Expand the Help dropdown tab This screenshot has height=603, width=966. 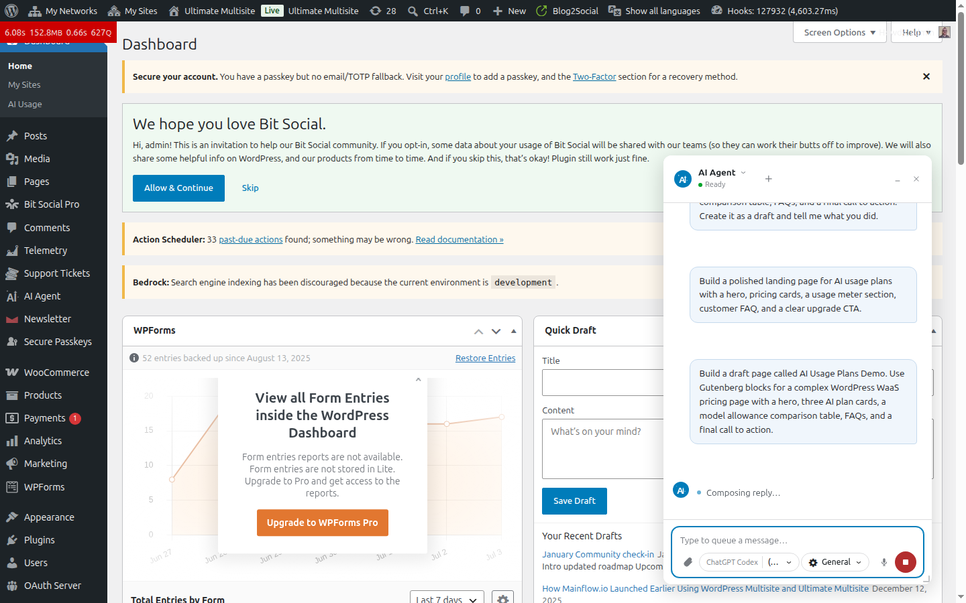point(916,32)
